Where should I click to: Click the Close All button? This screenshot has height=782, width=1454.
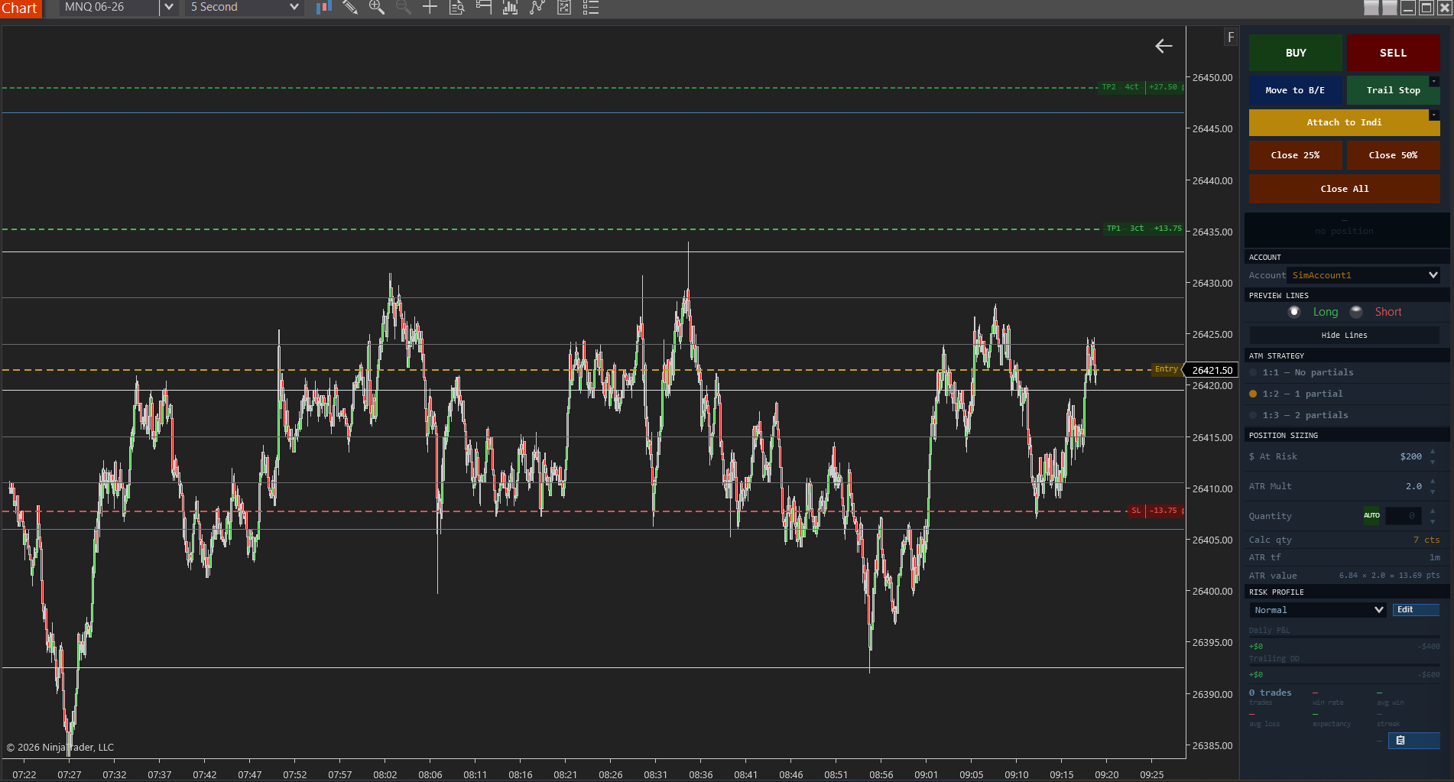pyautogui.click(x=1344, y=189)
